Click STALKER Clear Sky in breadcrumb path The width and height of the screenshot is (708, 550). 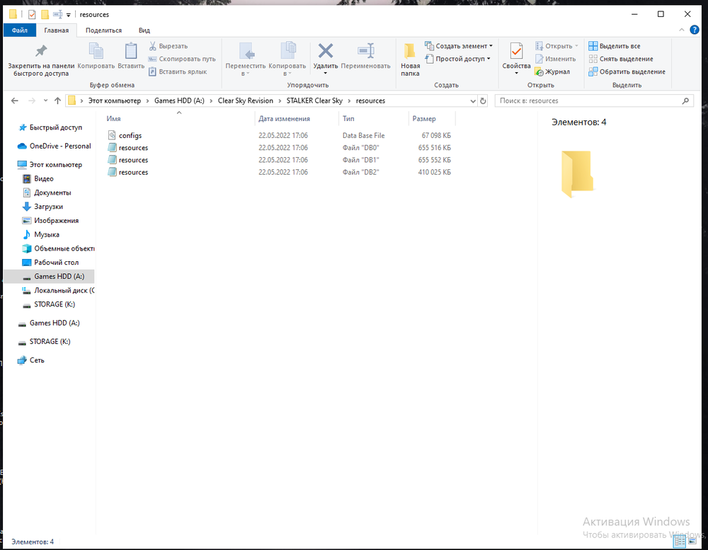[x=313, y=101]
